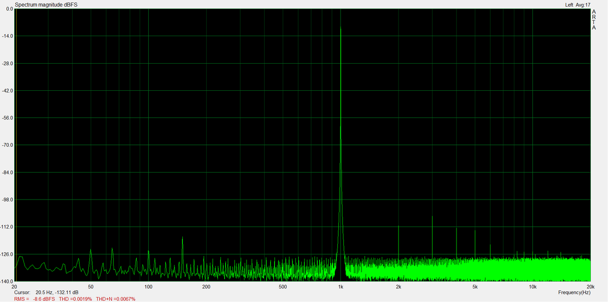Viewport: 608px width, 306px height.
Task: Click the "-14.0" level axis label
Action: coord(8,36)
